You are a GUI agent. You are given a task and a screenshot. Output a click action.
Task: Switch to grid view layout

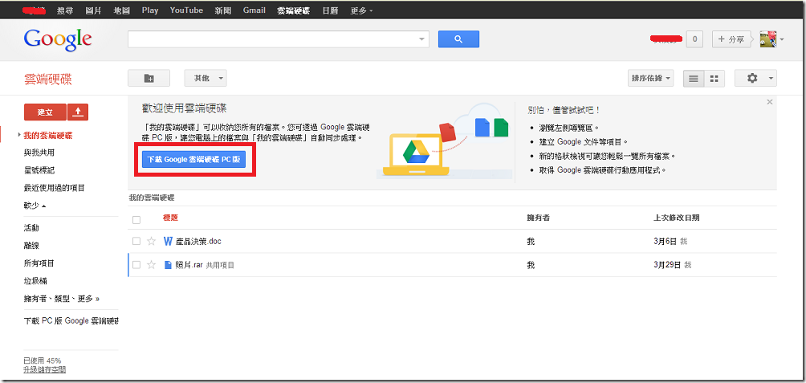click(x=713, y=78)
